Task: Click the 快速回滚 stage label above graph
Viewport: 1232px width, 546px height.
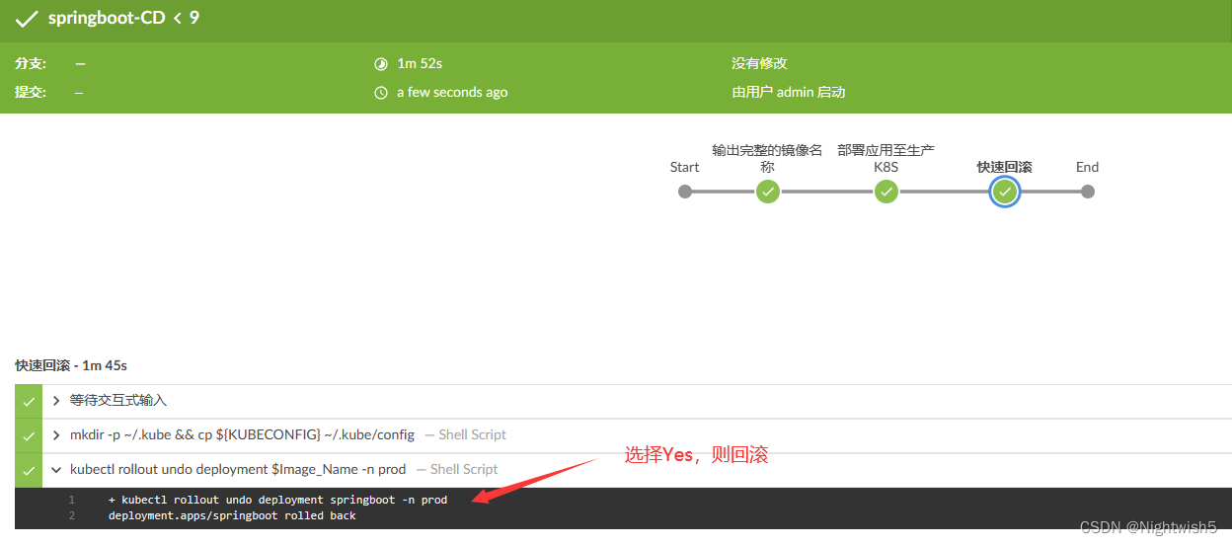Action: pos(1004,167)
